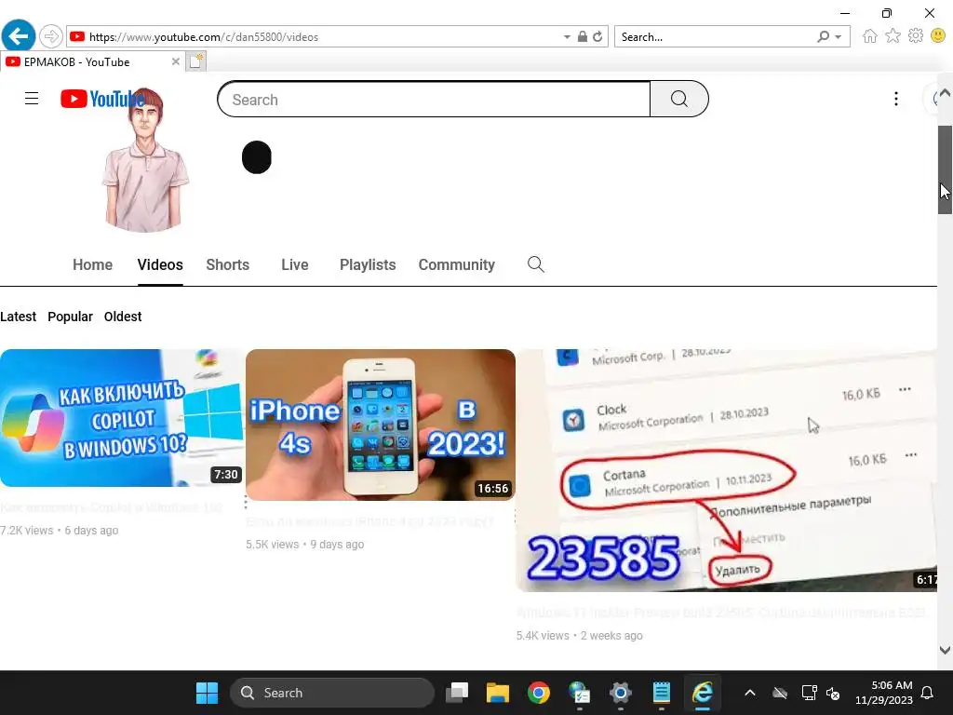This screenshot has width=953, height=715.
Task: Click page scrollbar down arrow
Action: [945, 651]
